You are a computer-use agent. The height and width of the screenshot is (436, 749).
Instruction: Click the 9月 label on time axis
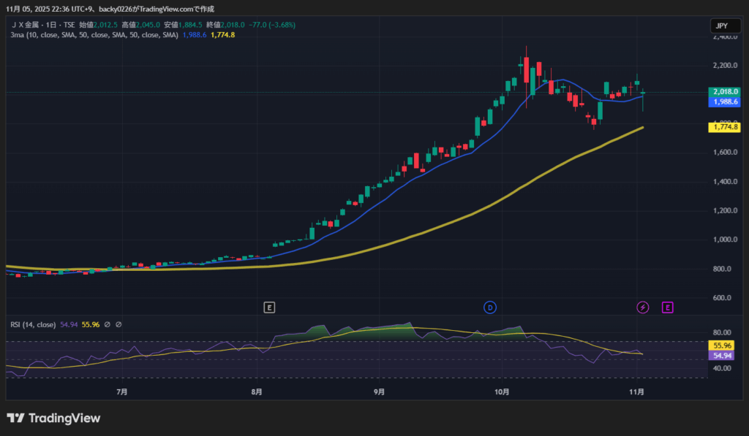(379, 392)
